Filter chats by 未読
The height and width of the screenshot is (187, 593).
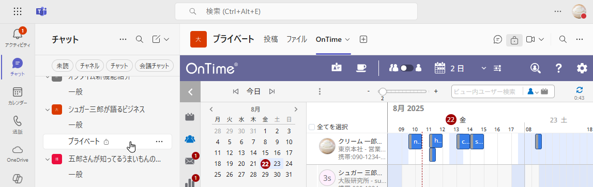[x=63, y=66]
